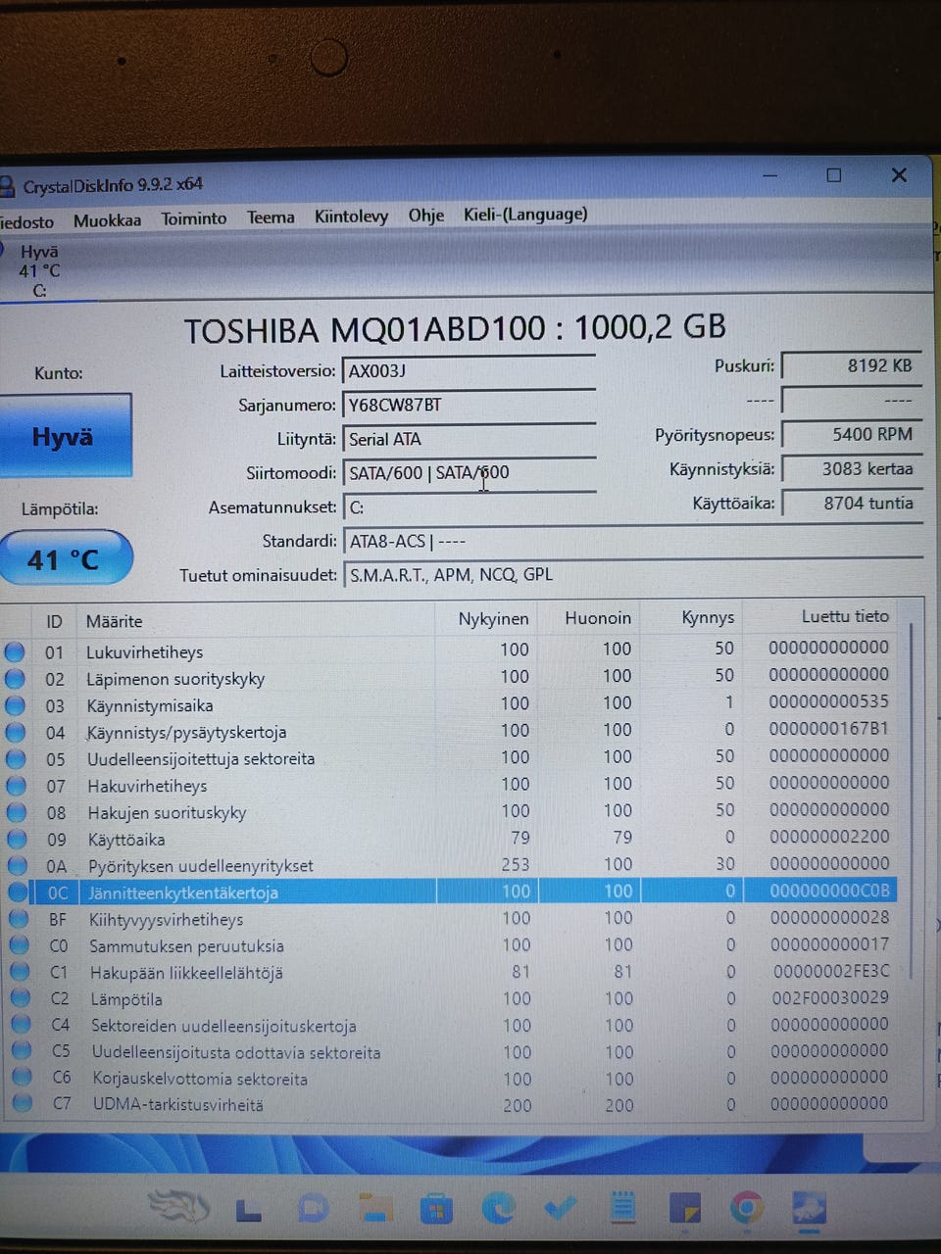Select the Käynnistymisaika attribute row
This screenshot has height=1254, width=941.
pos(451,703)
